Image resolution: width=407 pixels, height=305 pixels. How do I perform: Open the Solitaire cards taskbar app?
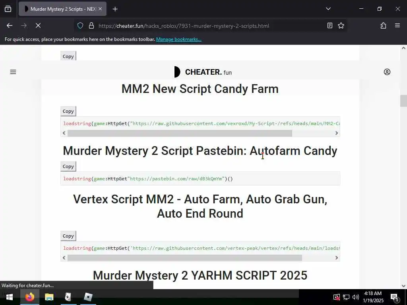click(x=68, y=297)
